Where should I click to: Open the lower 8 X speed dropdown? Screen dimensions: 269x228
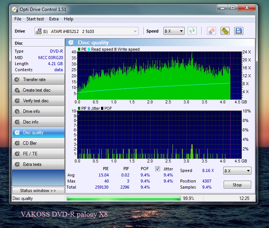pyautogui.click(x=237, y=171)
